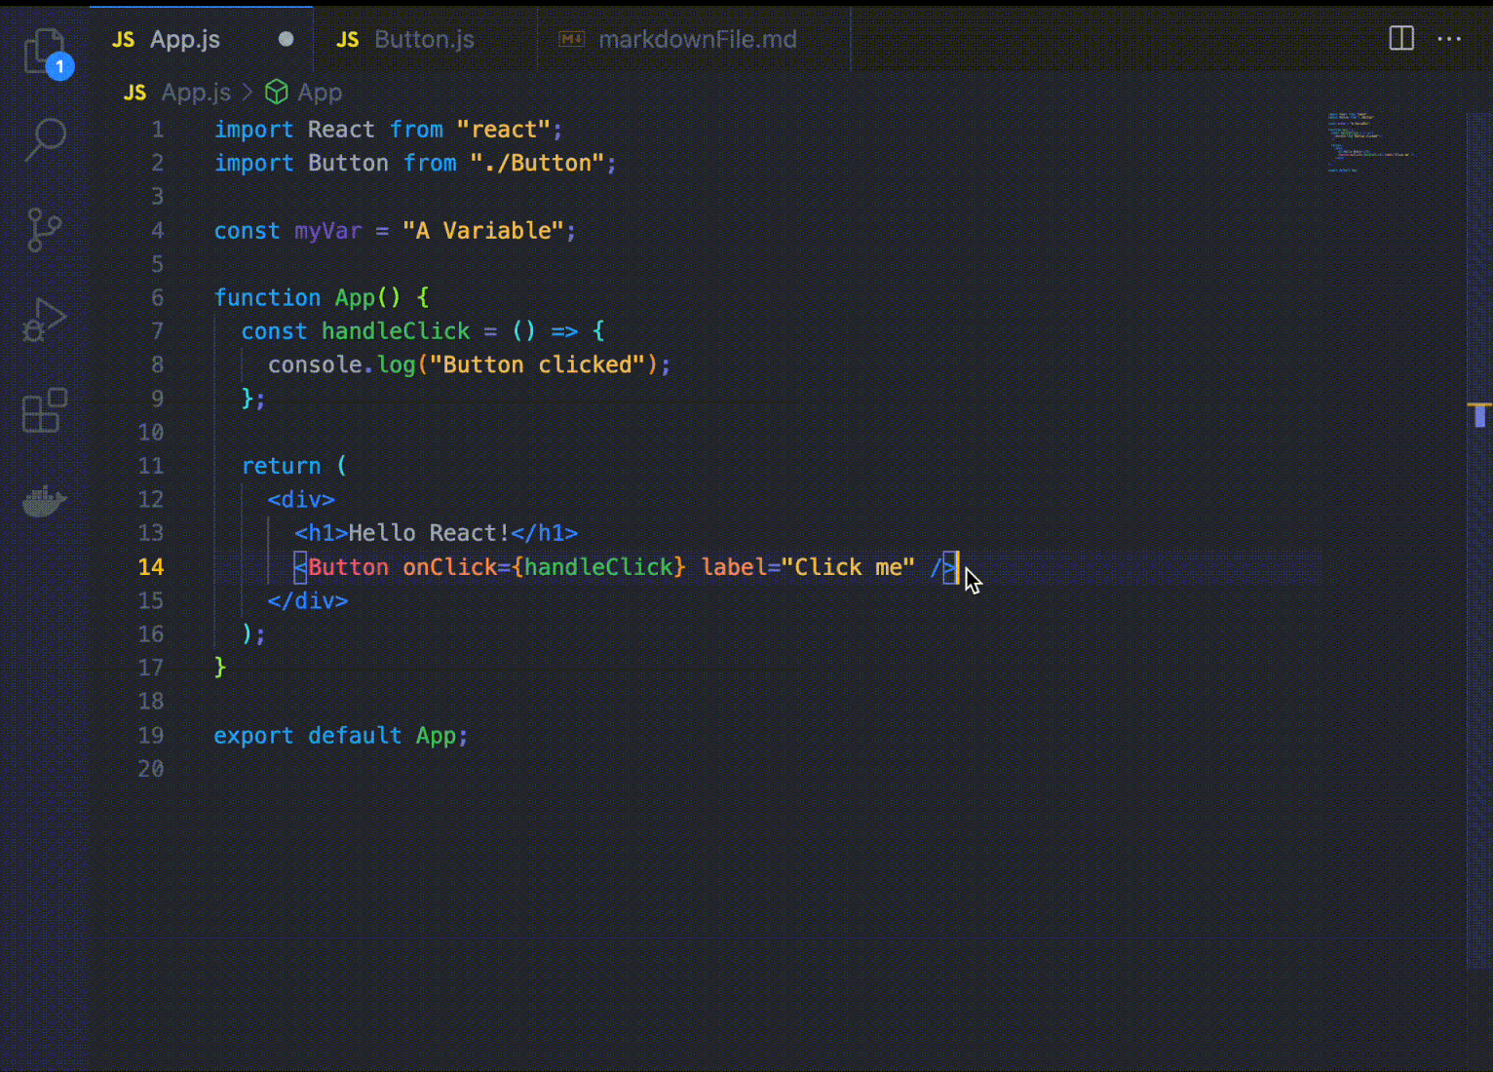Click the Split Editor Right icon
Viewport: 1493px width, 1072px height.
1400,39
